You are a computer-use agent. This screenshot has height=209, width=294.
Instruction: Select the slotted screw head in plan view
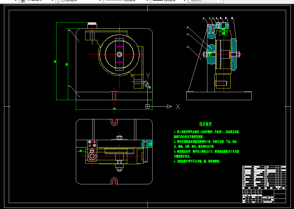tap(92, 150)
